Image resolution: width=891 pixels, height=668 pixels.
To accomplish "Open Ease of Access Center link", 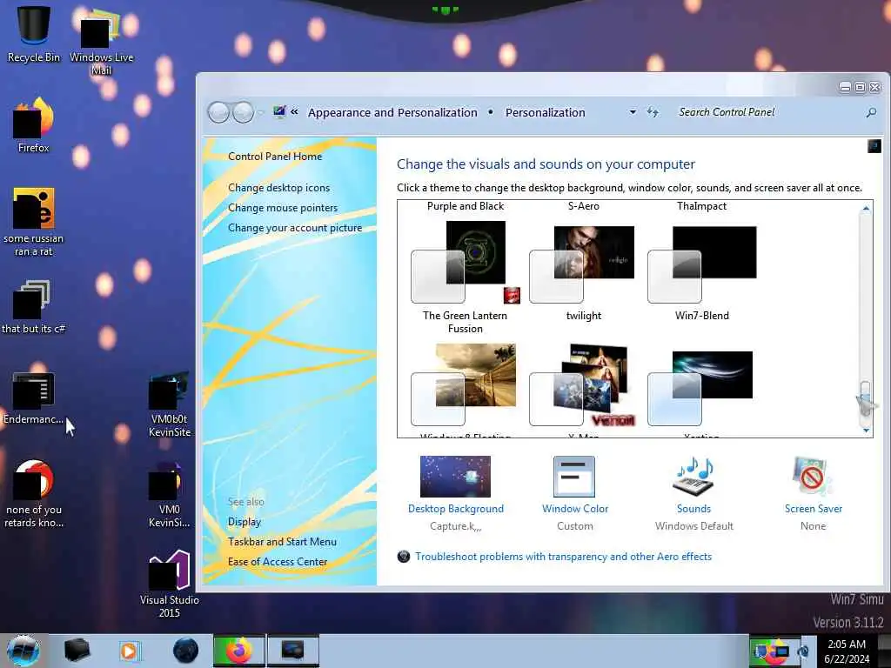I will point(278,562).
